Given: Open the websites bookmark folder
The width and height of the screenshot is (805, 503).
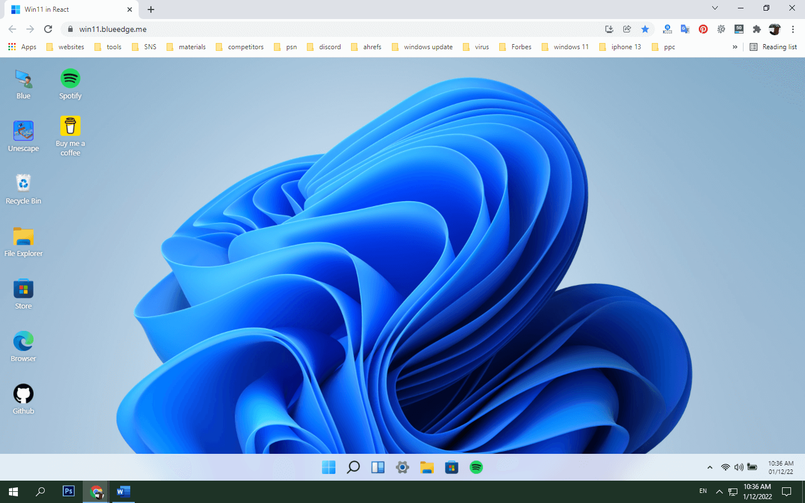Looking at the screenshot, I should 65,47.
